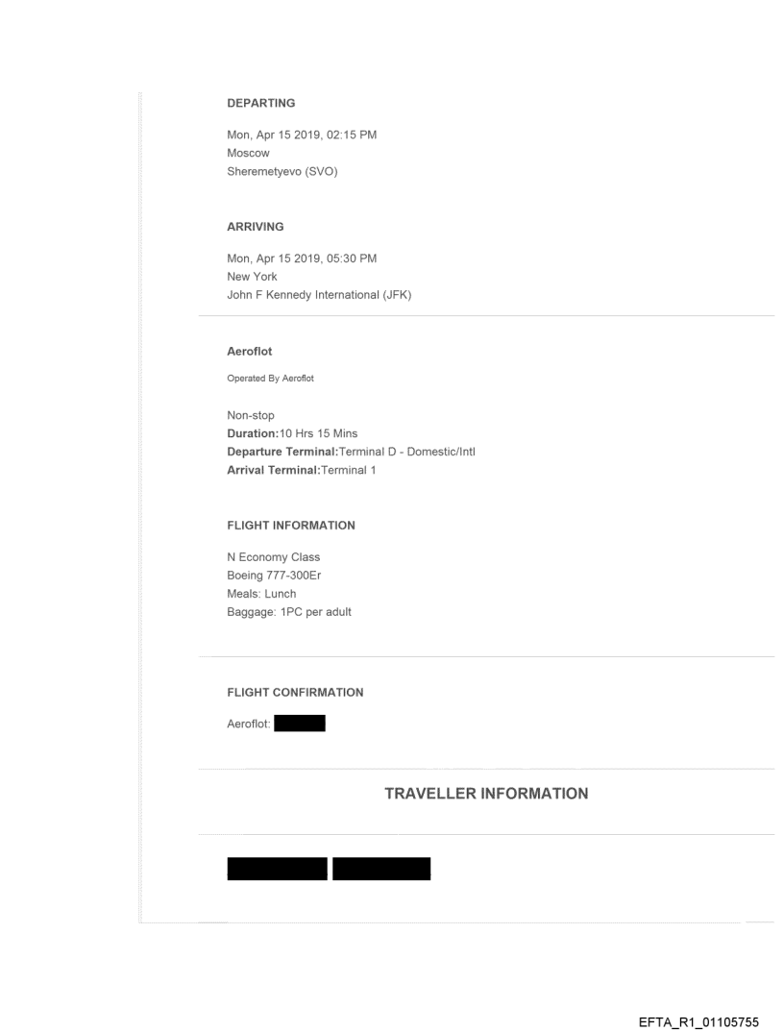Click the redacted Aeroflot confirmation code box
Image resolution: width=784 pixels, height=1031 pixels.
pos(300,724)
